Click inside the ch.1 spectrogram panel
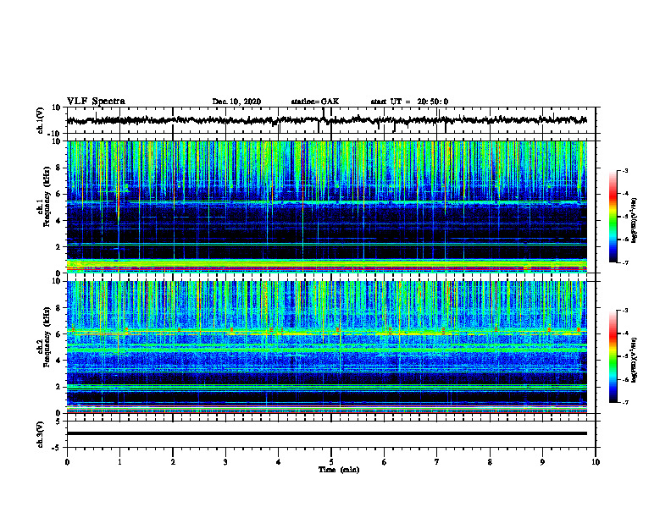The width and height of the screenshot is (671, 518). (x=327, y=207)
